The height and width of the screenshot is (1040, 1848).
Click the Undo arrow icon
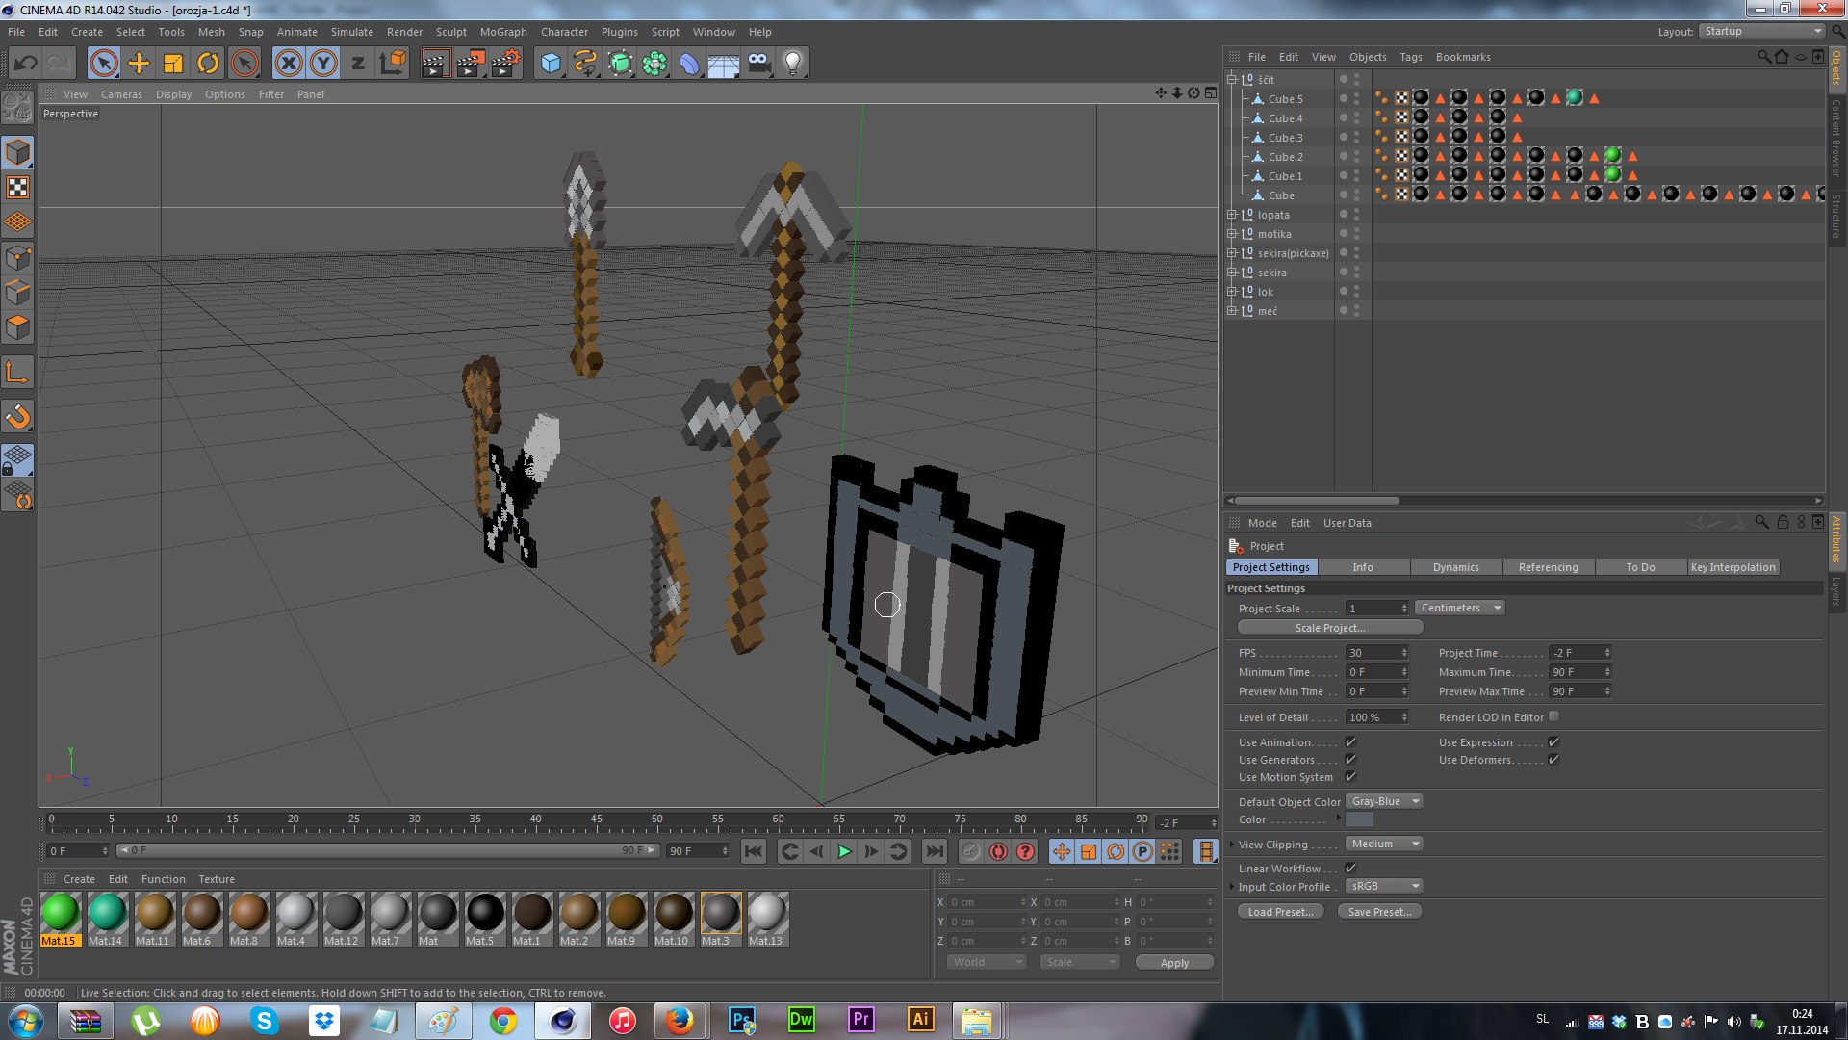point(26,64)
